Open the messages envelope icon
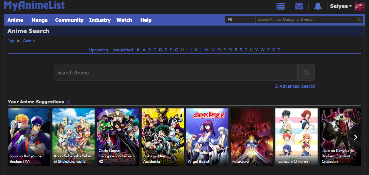 tap(299, 6)
